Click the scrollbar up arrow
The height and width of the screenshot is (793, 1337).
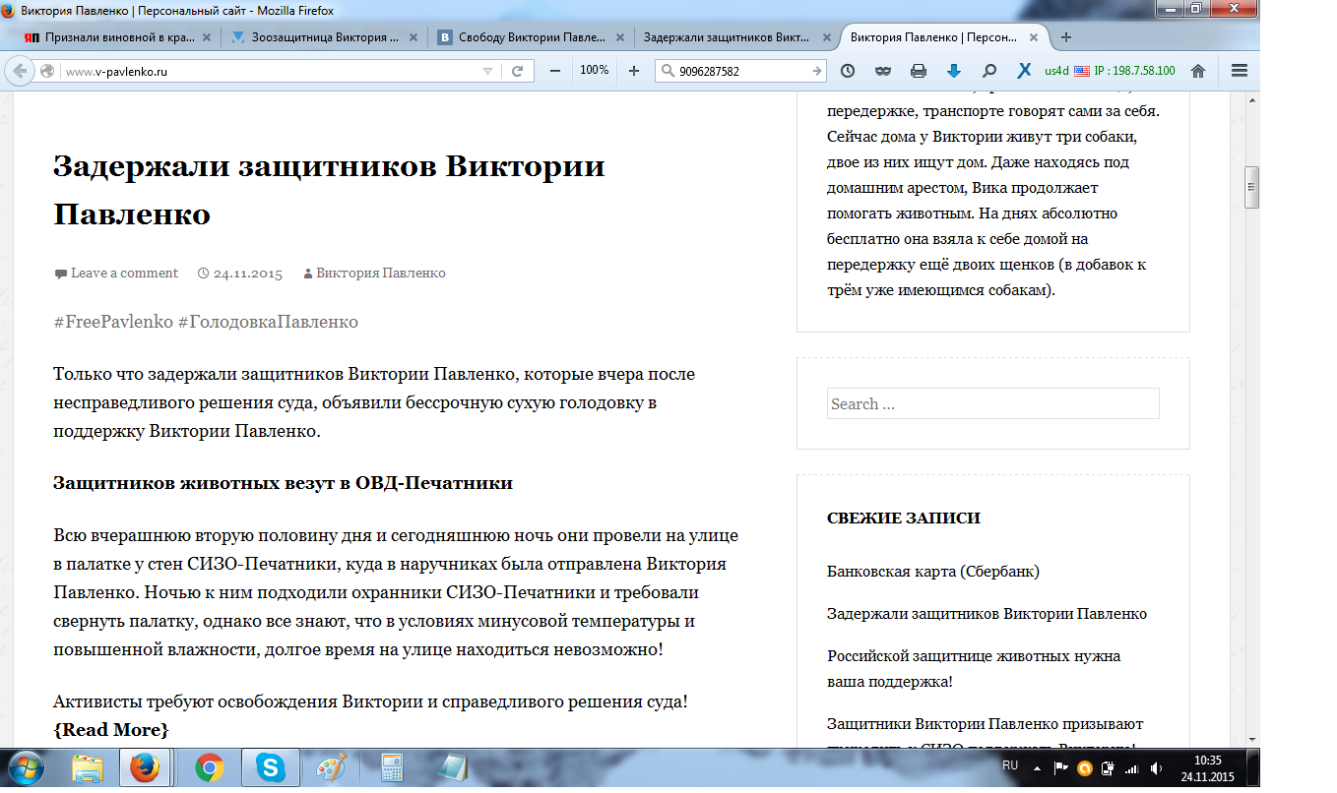pos(1252,99)
